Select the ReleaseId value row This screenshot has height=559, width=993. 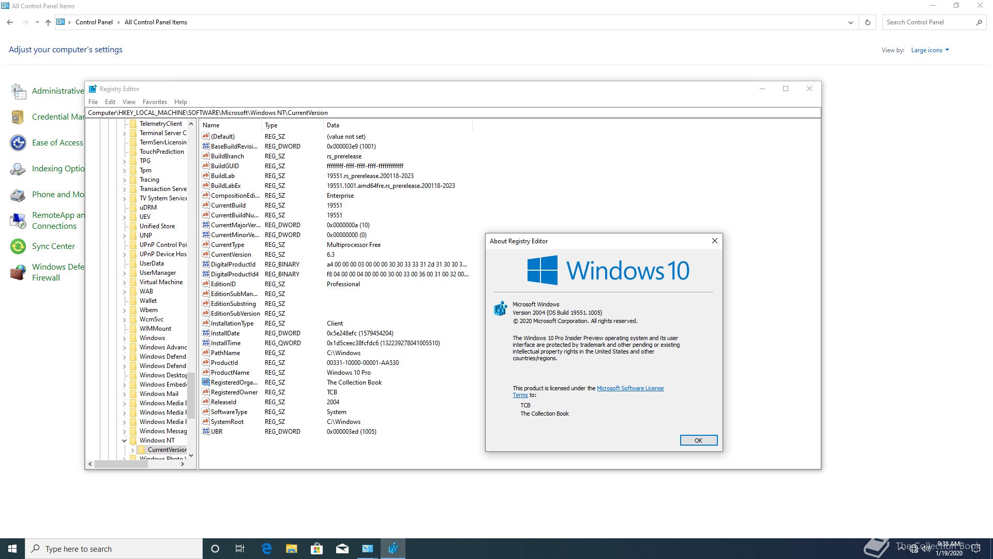[x=336, y=402]
